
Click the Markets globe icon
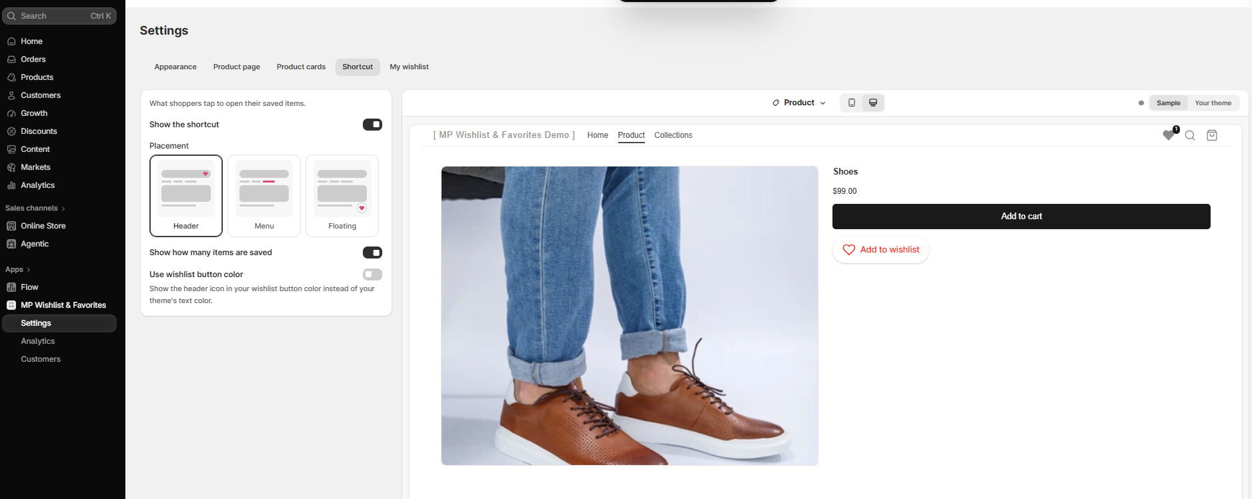coord(11,167)
